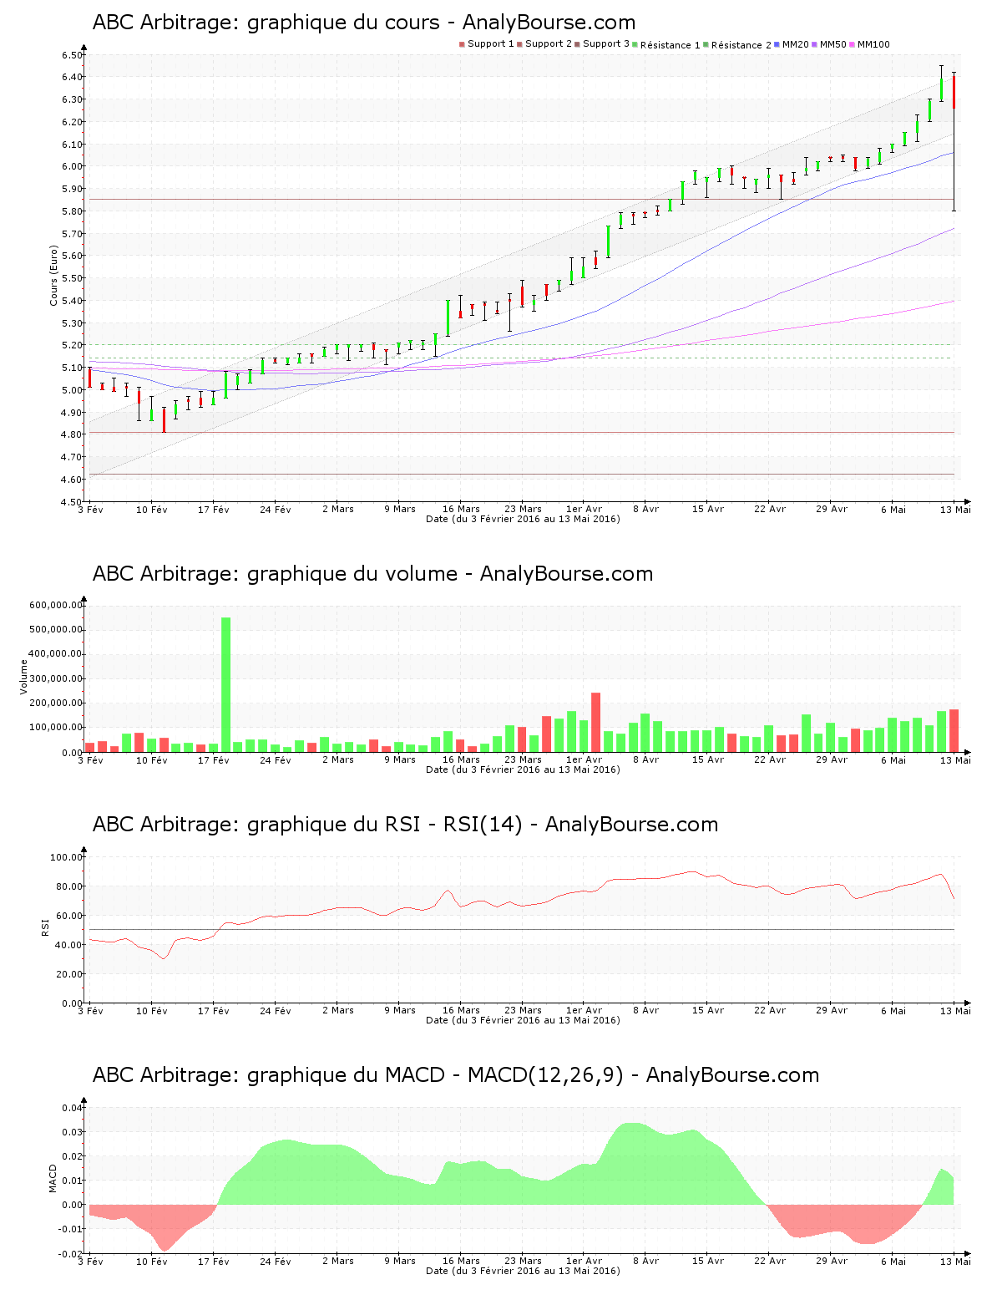Hide the Support 1 line via legend
Image resolution: width=1002 pixels, height=1295 pixels.
click(460, 43)
